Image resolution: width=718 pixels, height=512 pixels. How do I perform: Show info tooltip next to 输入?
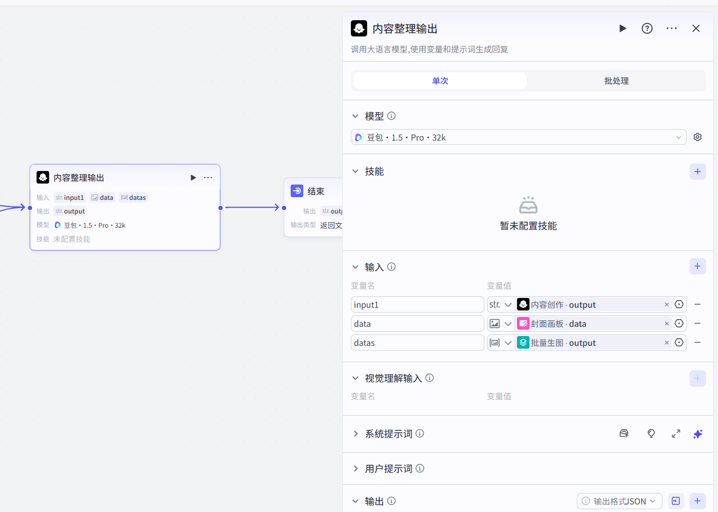(x=391, y=267)
